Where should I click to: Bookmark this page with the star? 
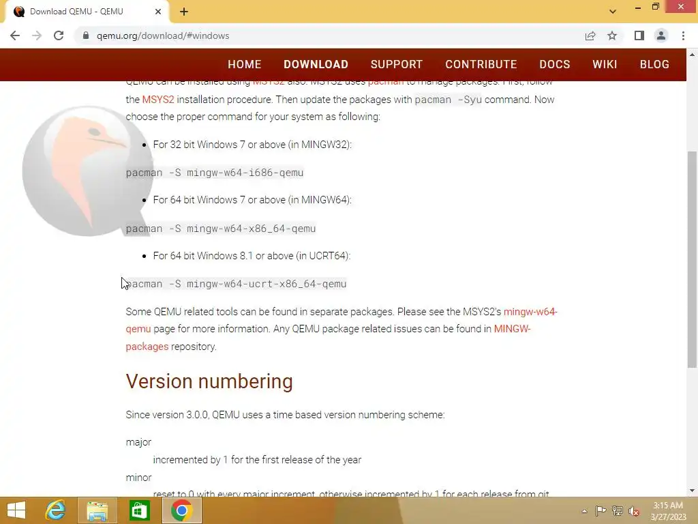click(x=612, y=35)
